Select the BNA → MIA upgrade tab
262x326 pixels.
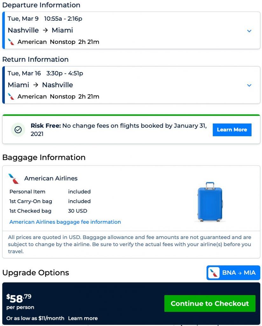pyautogui.click(x=233, y=273)
